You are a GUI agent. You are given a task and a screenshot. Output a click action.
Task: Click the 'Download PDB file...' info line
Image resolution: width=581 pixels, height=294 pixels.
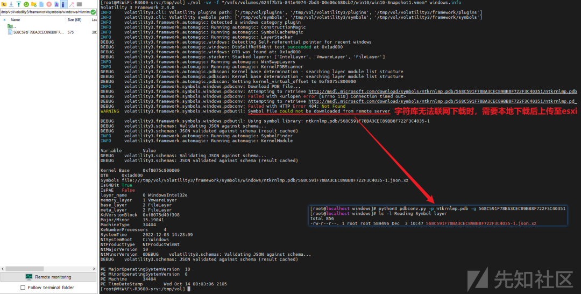tap(201, 86)
